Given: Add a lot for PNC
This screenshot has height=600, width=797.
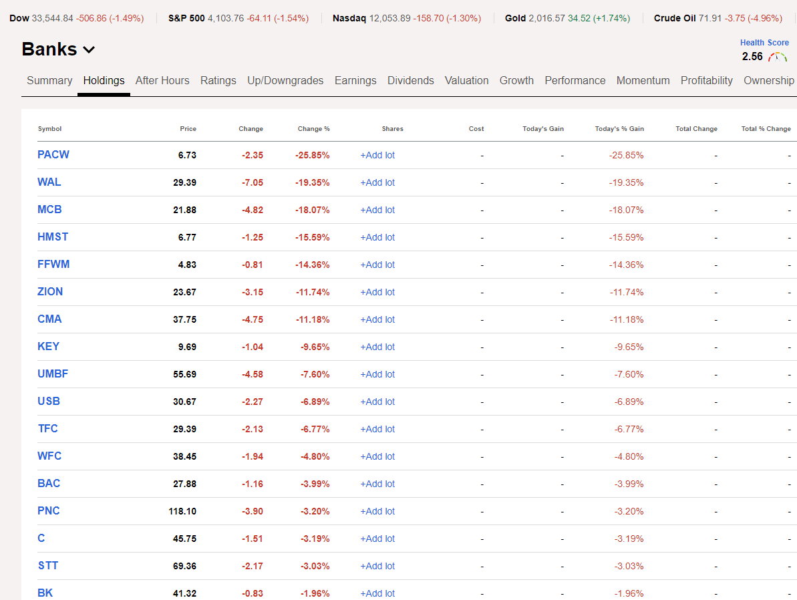Looking at the screenshot, I should tap(377, 512).
